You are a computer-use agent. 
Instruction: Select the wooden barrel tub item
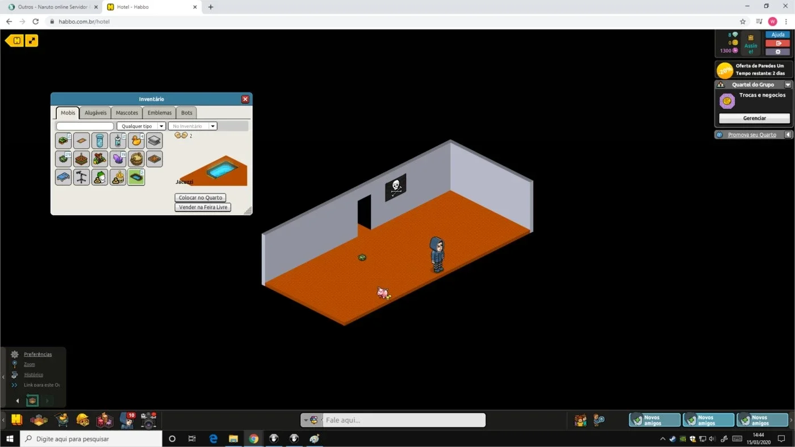pos(136,159)
